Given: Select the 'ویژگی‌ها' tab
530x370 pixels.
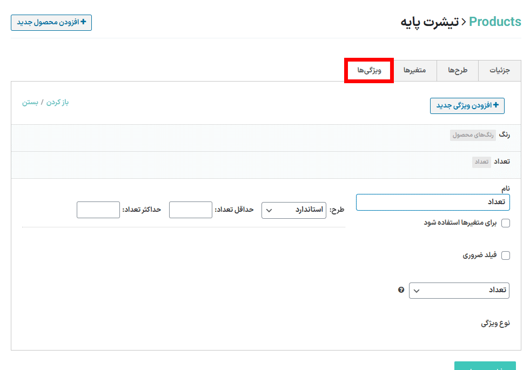Looking at the screenshot, I should pos(369,71).
